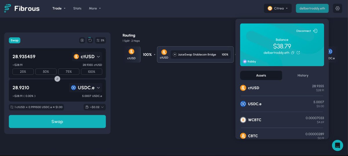
Task: Go to the Stats page
Action: (77, 8)
